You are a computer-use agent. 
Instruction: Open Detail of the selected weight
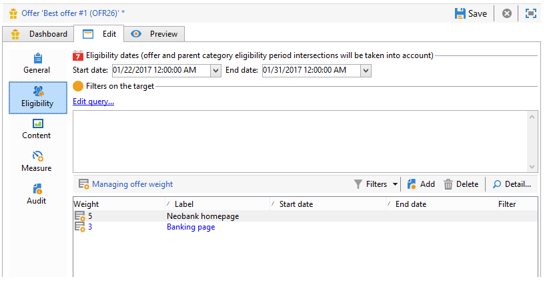tap(512, 184)
